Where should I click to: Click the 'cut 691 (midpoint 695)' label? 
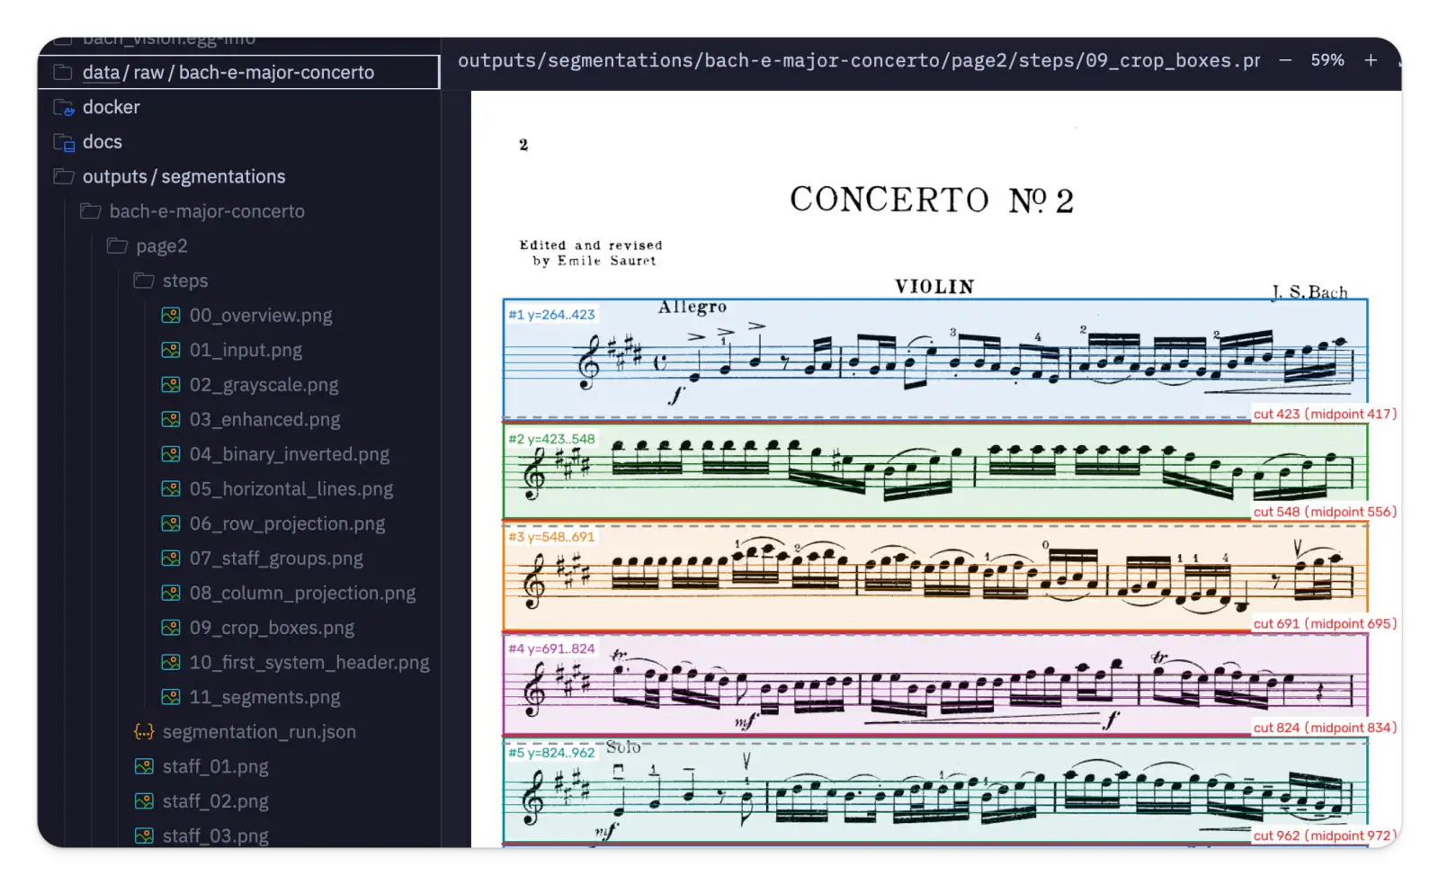[x=1325, y=623]
